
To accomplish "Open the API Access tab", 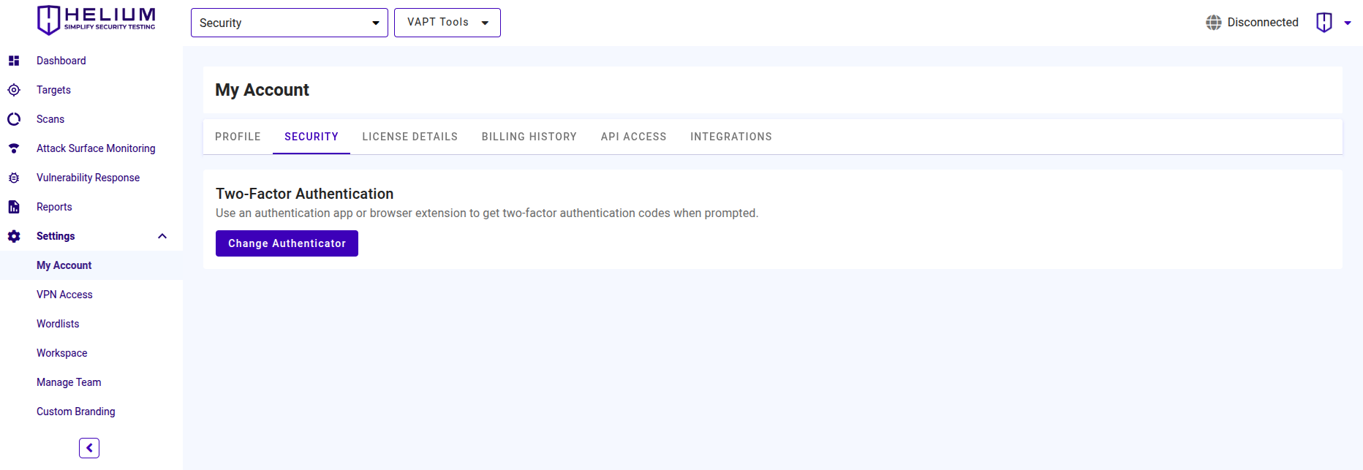I will 633,137.
